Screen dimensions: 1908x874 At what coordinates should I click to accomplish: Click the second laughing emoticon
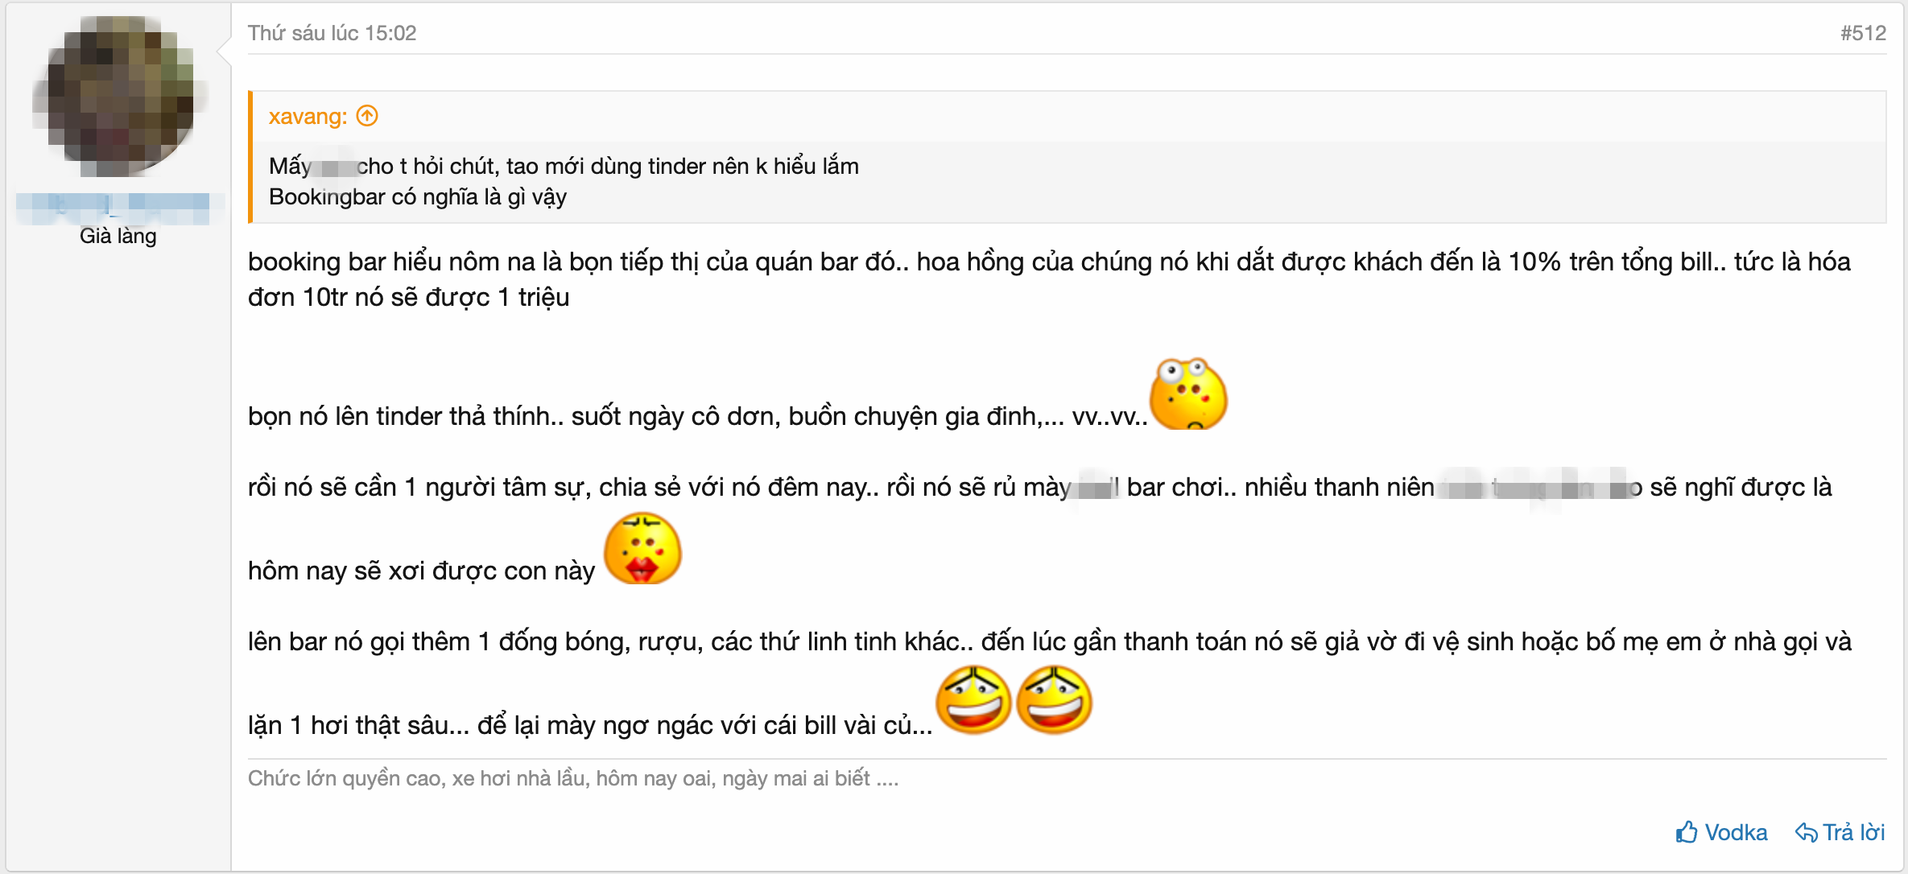pyautogui.click(x=1054, y=699)
